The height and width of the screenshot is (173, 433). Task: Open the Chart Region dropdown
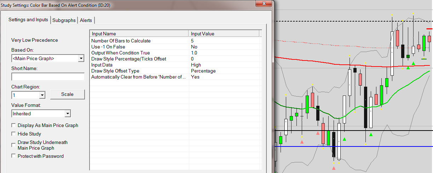(42, 95)
